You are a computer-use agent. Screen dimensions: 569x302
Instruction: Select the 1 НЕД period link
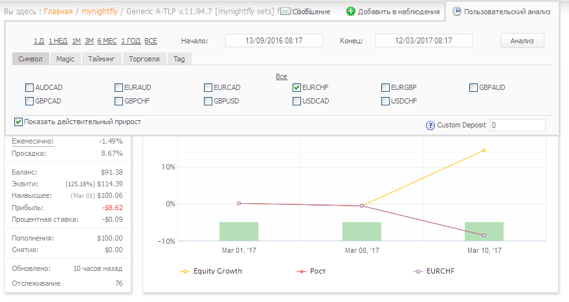(58, 41)
